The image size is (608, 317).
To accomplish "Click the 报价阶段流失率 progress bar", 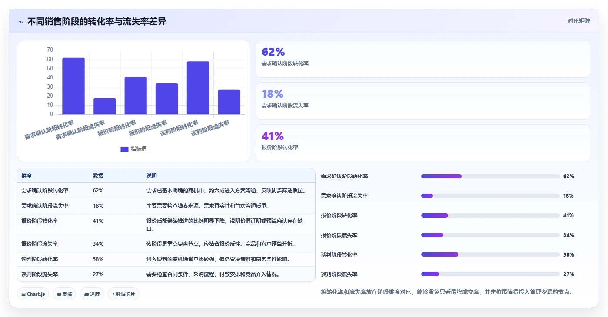I will tap(490, 235).
